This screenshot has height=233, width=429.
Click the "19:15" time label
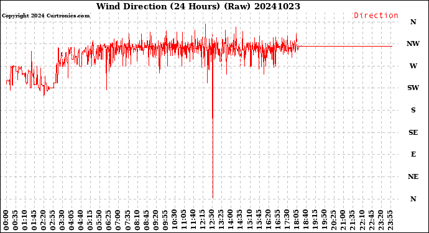pos(315,220)
